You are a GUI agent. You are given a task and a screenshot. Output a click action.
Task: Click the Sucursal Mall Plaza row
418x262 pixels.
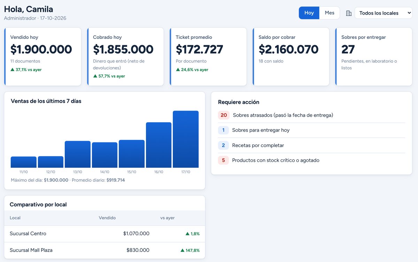104,250
